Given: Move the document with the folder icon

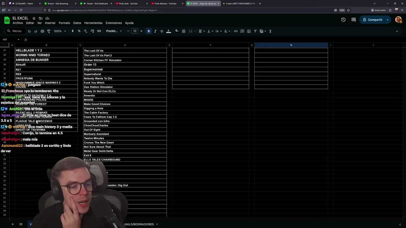Looking at the screenshot, I should click(41, 18).
